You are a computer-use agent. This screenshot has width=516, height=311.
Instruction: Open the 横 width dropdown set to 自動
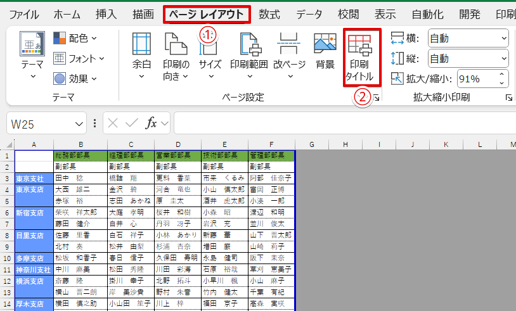[x=468, y=39]
